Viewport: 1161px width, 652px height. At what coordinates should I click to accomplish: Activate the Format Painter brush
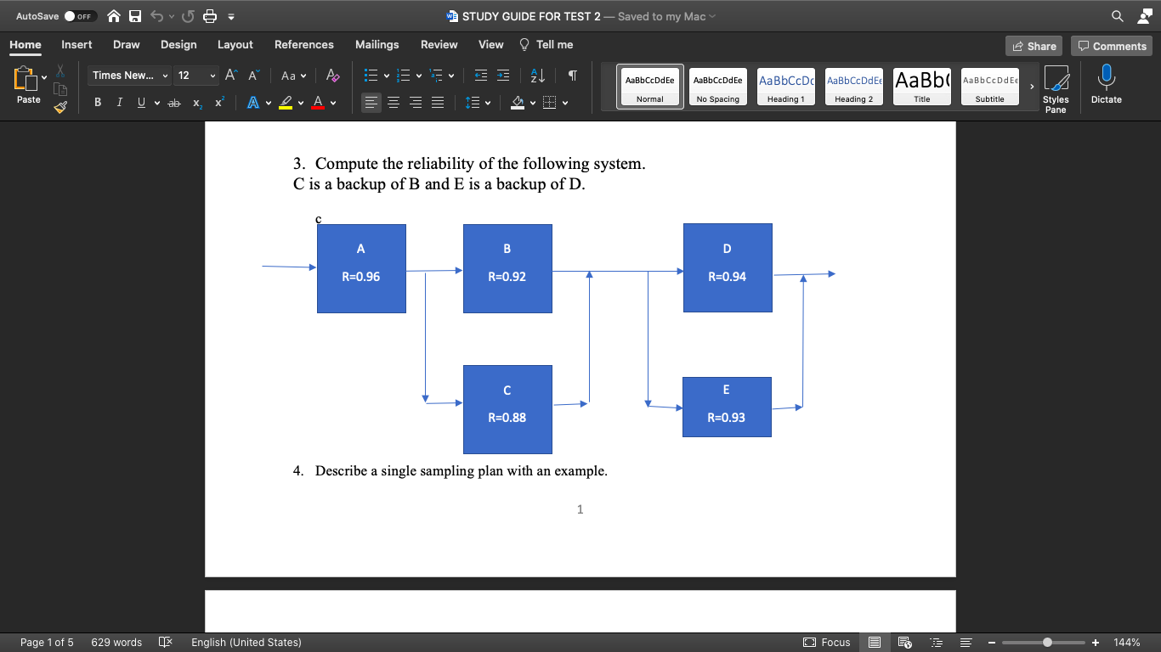(60, 107)
